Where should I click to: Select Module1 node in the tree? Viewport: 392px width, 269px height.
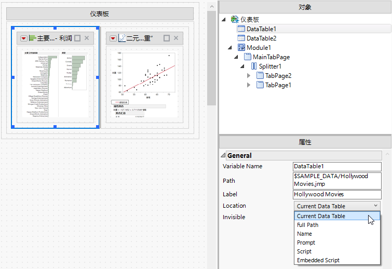tap(259, 47)
